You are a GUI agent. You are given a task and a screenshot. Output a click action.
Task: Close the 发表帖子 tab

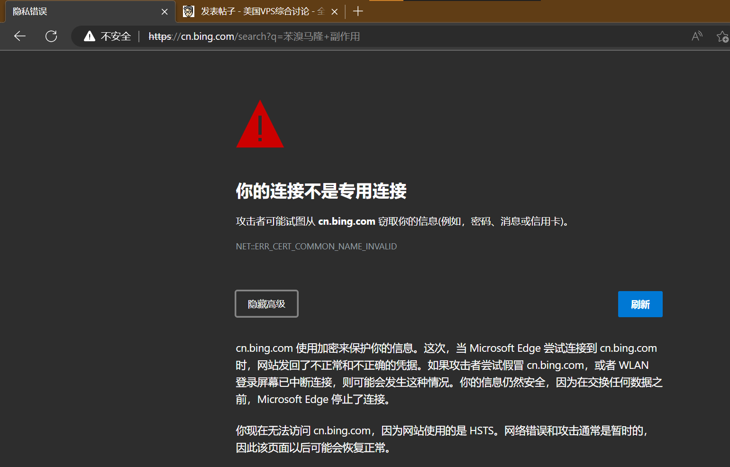[x=335, y=11]
